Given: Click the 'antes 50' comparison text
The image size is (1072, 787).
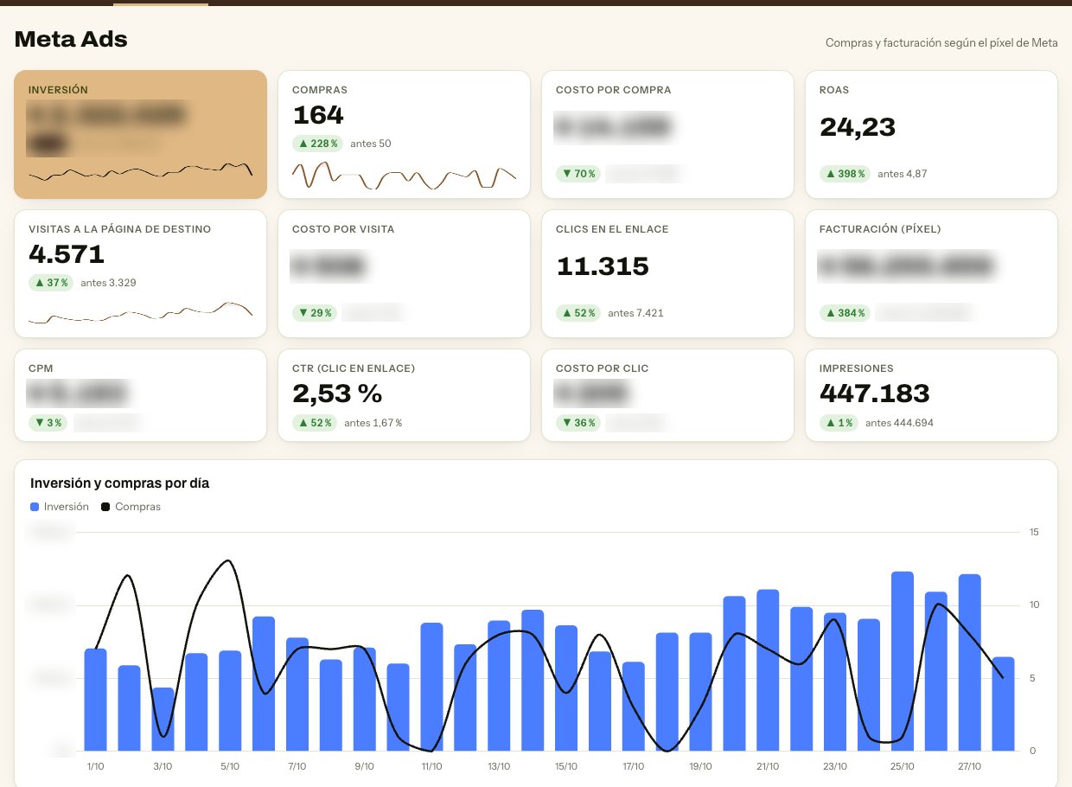Looking at the screenshot, I should (x=371, y=144).
